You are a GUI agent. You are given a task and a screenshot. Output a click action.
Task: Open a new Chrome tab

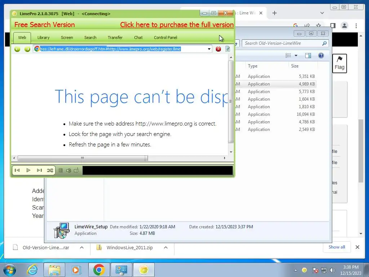(x=274, y=13)
